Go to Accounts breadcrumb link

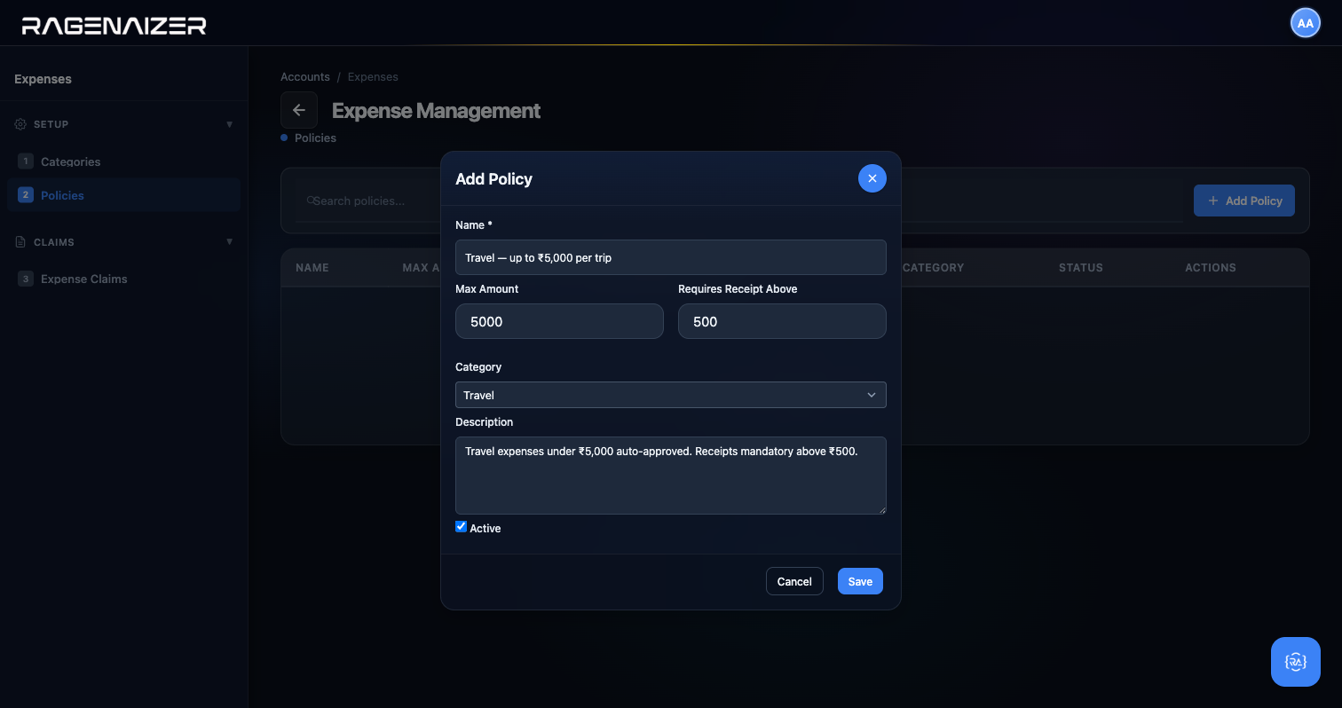(x=305, y=77)
